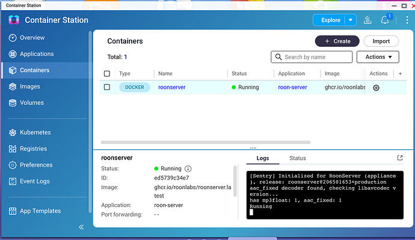This screenshot has height=240, width=415.
Task: Pop out the logs panel
Action: (400, 158)
